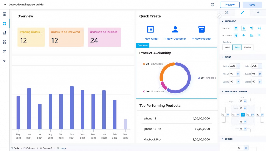Open the settings gear icon
266x151 pixels.
pos(212,5)
